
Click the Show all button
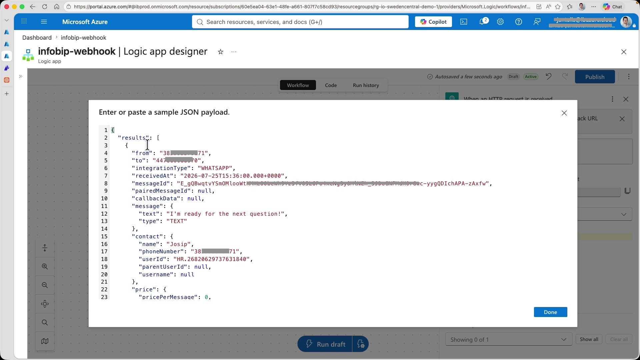(x=589, y=339)
